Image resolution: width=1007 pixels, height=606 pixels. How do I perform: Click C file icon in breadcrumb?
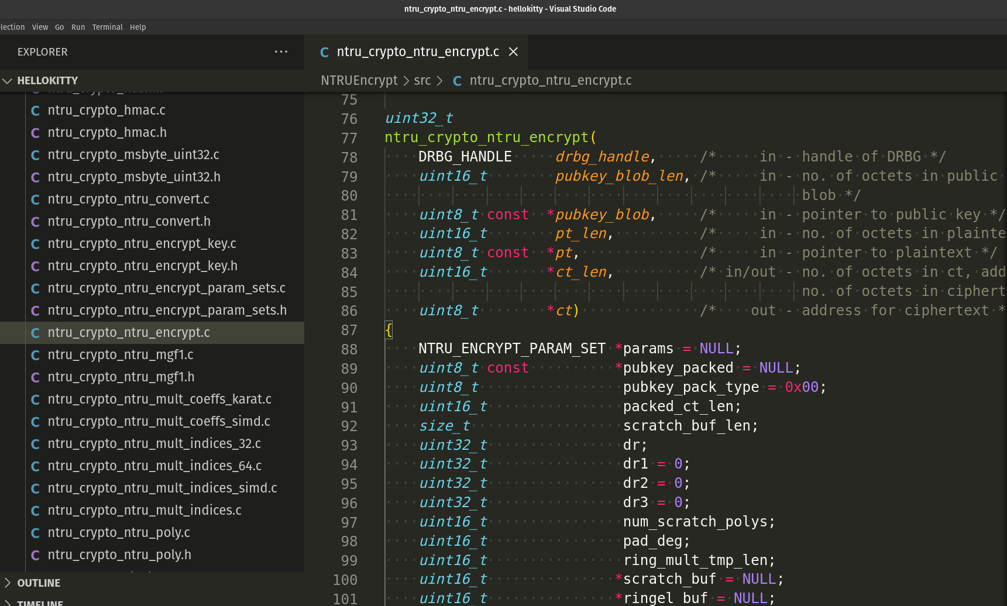click(457, 81)
